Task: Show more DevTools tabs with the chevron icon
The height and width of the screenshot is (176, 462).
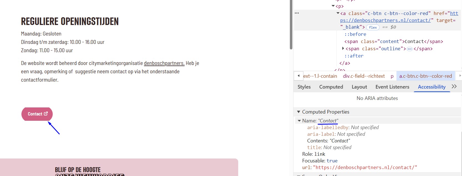Action: (x=454, y=87)
